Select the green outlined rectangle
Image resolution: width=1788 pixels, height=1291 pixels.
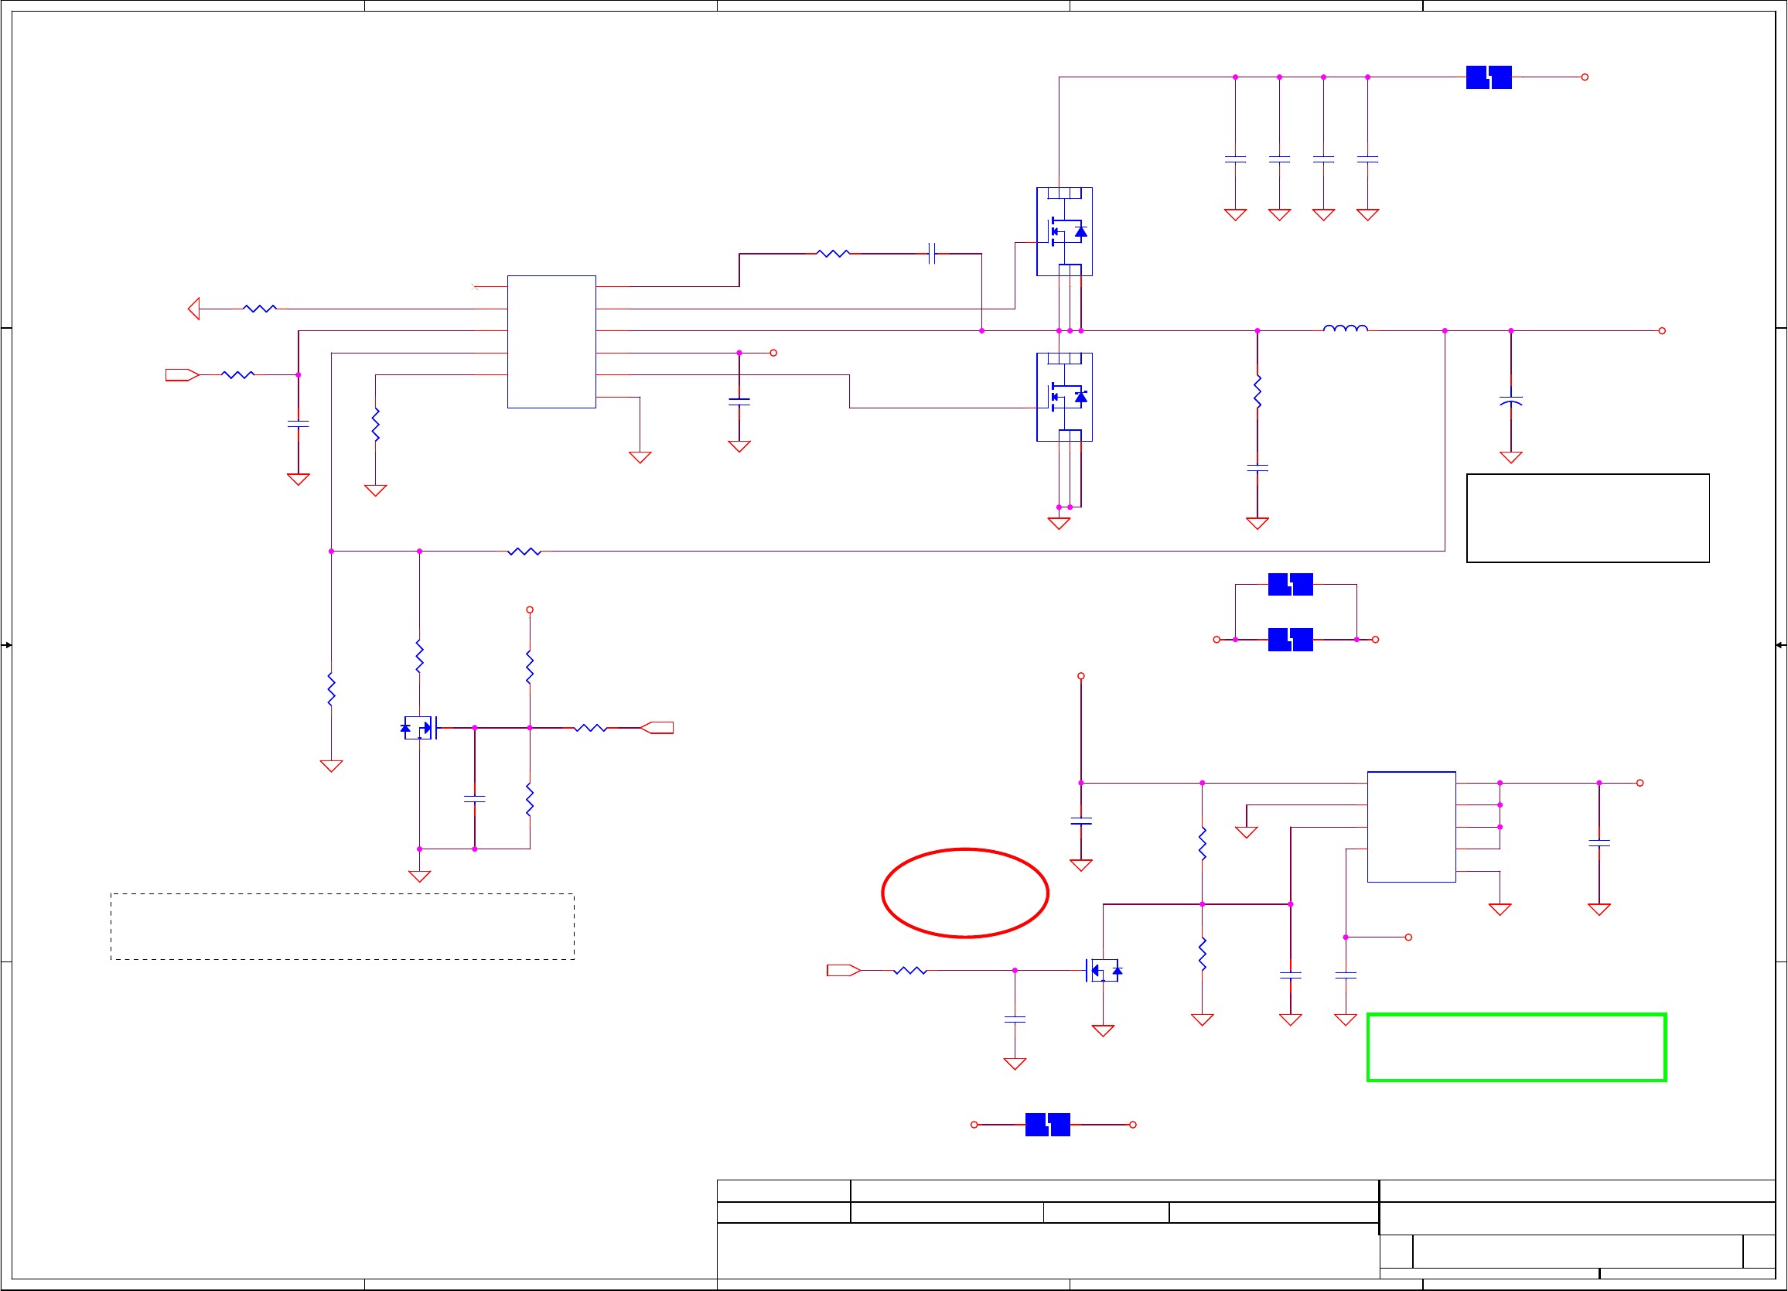[1516, 1047]
